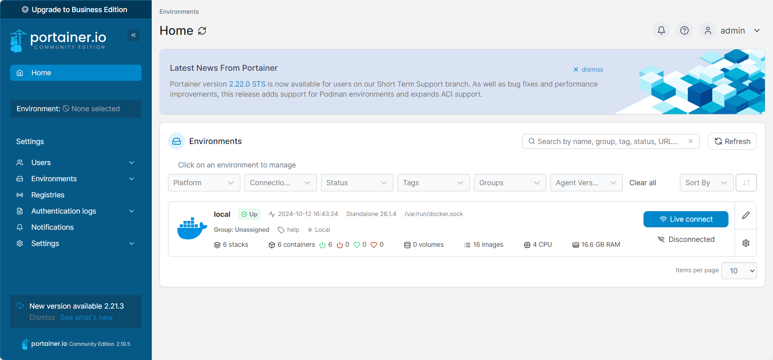Viewport: 773px width, 360px height.
Task: Open the Status filter dropdown
Action: [x=357, y=182]
